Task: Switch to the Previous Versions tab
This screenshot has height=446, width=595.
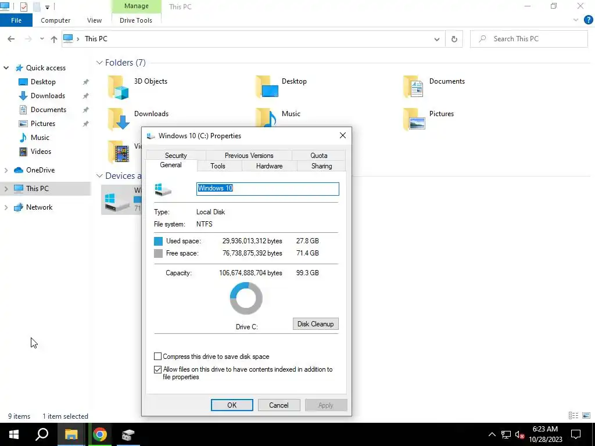Action: [249, 156]
